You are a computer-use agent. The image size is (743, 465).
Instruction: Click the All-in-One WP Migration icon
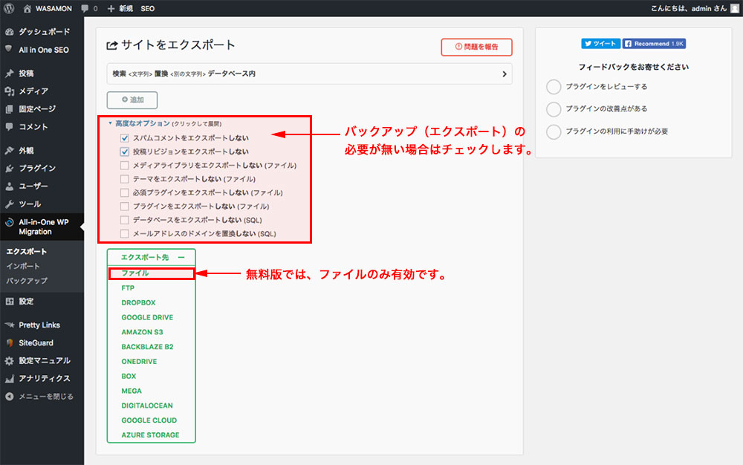pyautogui.click(x=10, y=222)
